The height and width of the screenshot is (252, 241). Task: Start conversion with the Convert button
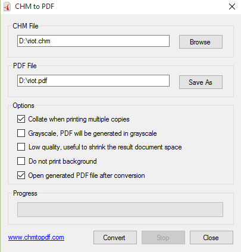click(115, 237)
